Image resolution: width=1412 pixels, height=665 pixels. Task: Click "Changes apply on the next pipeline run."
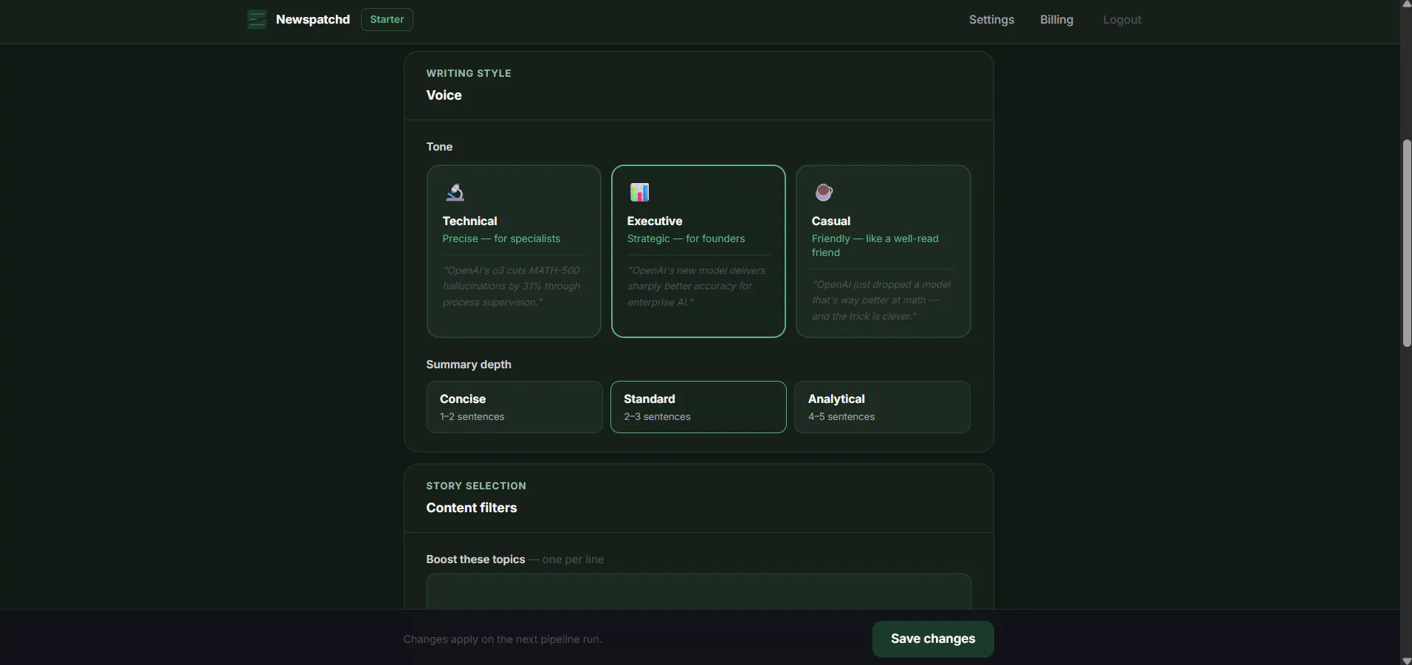[503, 639]
